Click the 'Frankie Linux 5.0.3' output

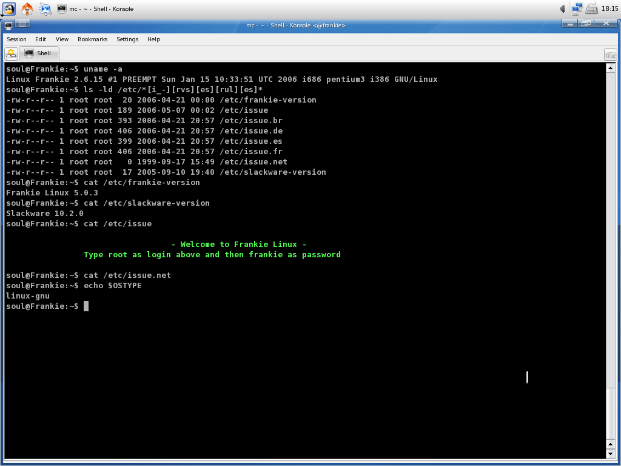(52, 192)
